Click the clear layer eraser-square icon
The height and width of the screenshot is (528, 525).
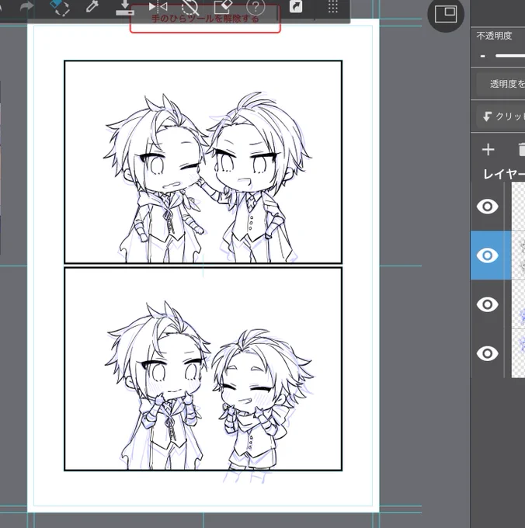click(223, 6)
